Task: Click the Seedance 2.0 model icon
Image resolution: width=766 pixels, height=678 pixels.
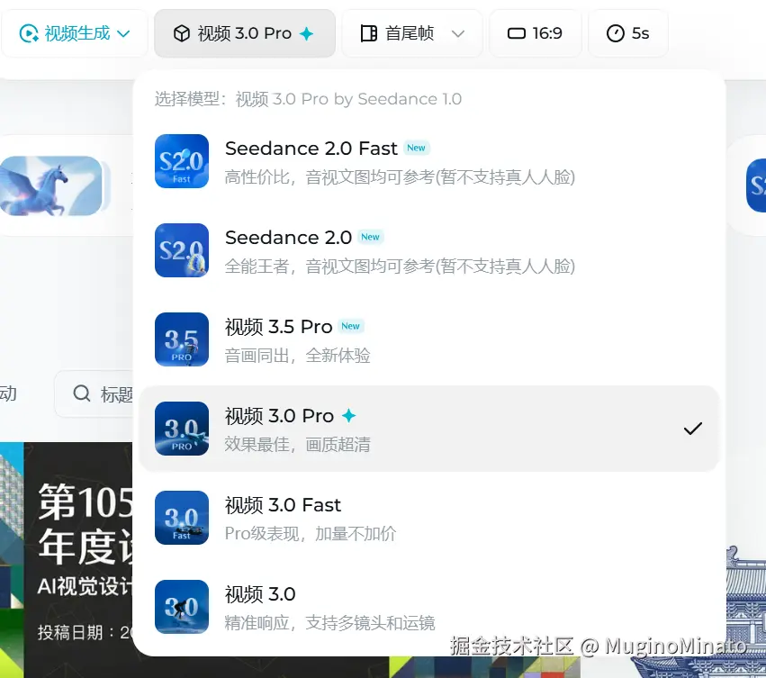Action: point(182,250)
